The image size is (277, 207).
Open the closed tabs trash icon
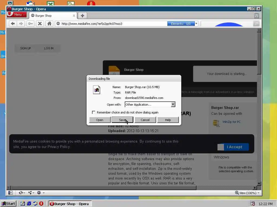coord(257,16)
